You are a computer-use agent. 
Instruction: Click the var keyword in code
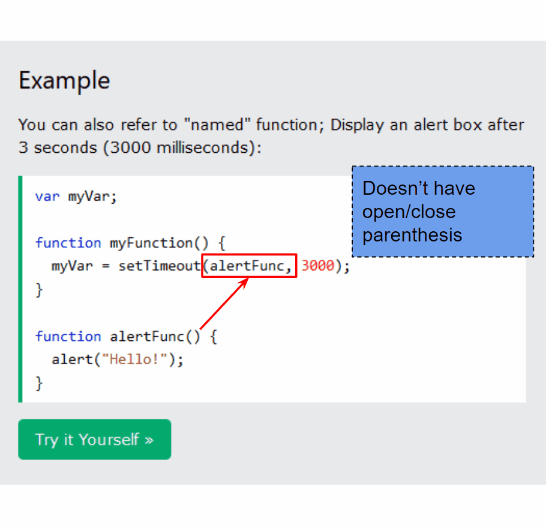pos(47,196)
